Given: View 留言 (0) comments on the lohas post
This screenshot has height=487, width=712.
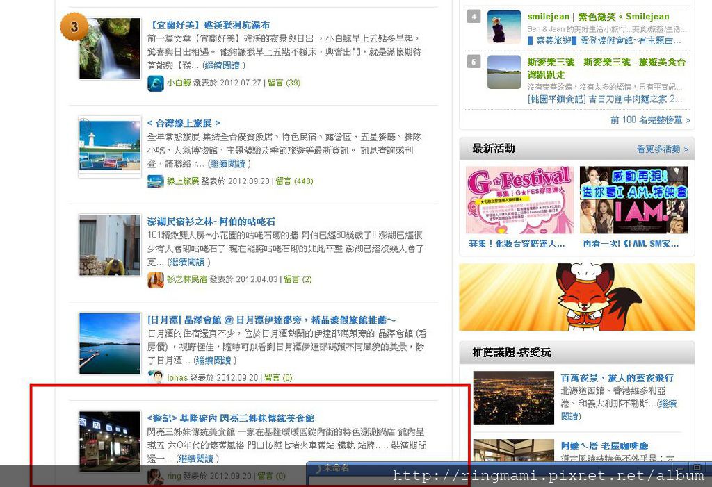Looking at the screenshot, I should [x=278, y=378].
